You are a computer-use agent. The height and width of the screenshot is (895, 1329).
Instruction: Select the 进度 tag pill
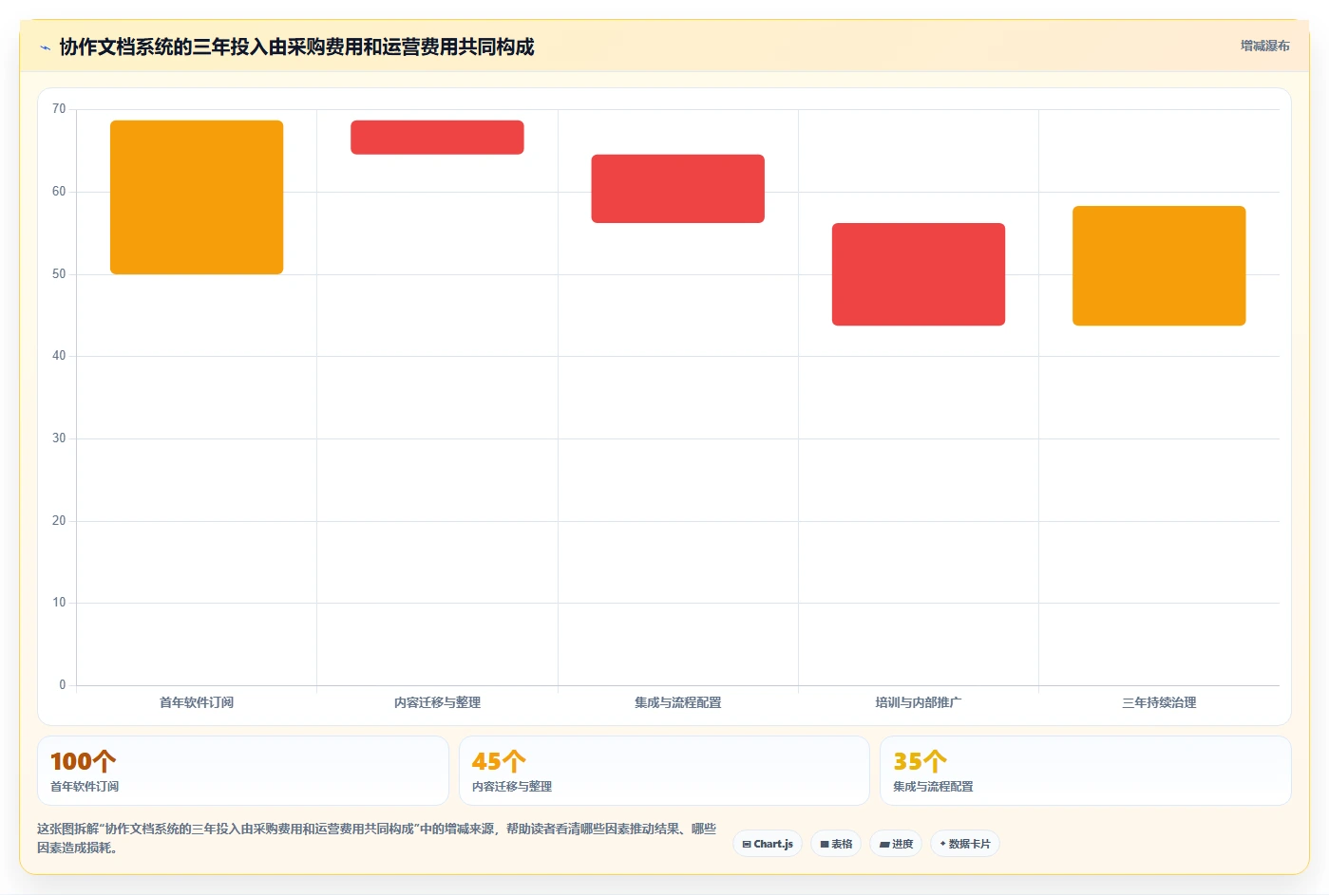(x=896, y=844)
